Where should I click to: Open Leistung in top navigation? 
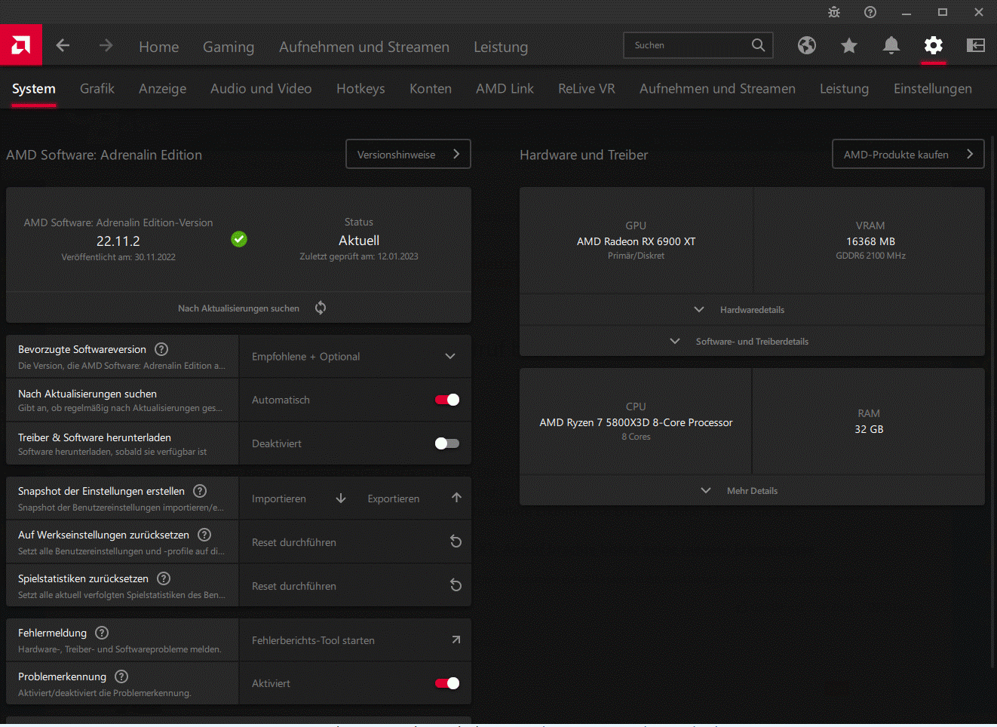coord(501,47)
